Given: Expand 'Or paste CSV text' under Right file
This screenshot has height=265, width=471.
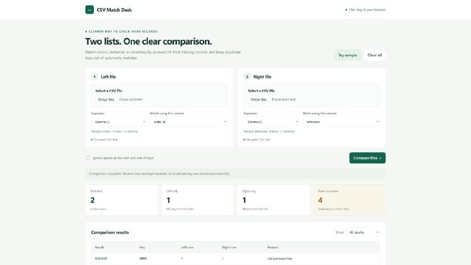Looking at the screenshot, I should 257,140.
